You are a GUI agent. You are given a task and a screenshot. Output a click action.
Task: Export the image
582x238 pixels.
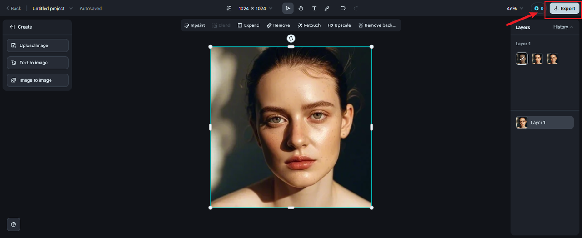564,9
